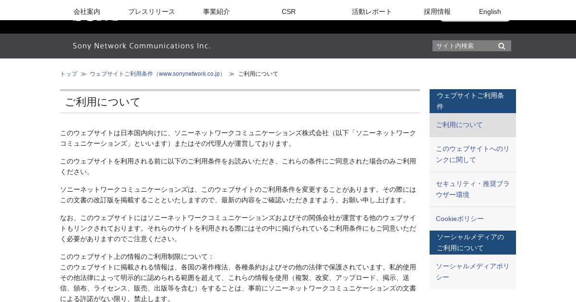Image resolution: width=576 pixels, height=302 pixels.
Task: Click the line このウェブサイト上の情報のご利用制限について：
Action: [137, 256]
